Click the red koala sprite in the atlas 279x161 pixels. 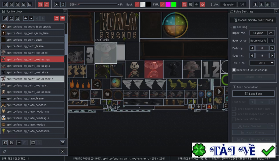click(153, 70)
